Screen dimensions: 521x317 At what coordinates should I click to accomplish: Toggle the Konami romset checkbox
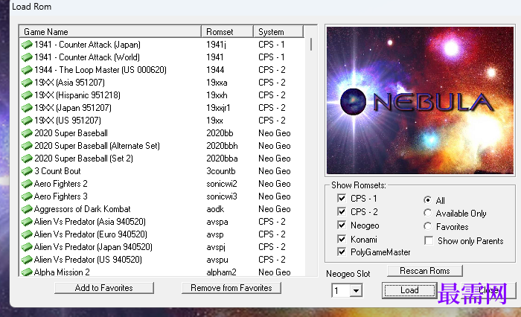(x=342, y=239)
